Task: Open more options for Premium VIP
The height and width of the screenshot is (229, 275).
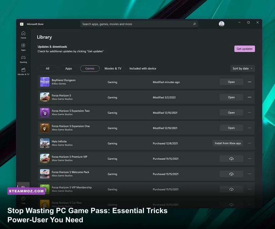Action: coord(249,158)
